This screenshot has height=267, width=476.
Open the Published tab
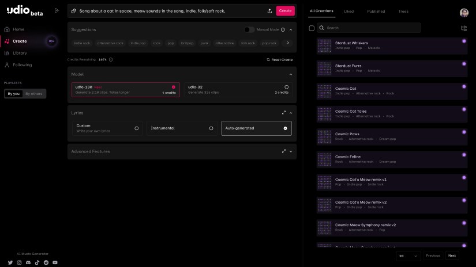coord(376,11)
